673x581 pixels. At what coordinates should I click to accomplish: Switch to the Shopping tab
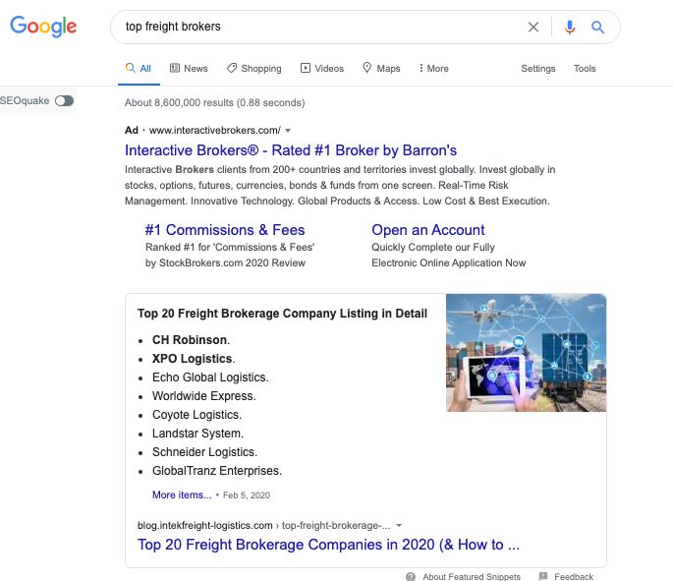click(x=254, y=68)
